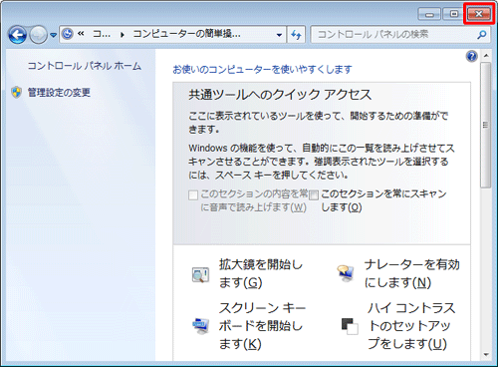This screenshot has height=367, width=498.
Task: Open the recent pages dropdown arrow
Action: click(53, 35)
